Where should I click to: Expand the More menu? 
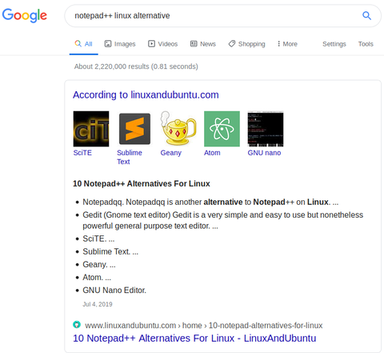tap(287, 44)
